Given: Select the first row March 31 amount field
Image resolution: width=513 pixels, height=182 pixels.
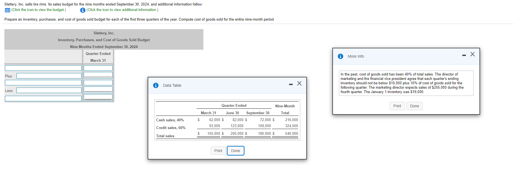Looking at the screenshot, I should tap(98, 68).
